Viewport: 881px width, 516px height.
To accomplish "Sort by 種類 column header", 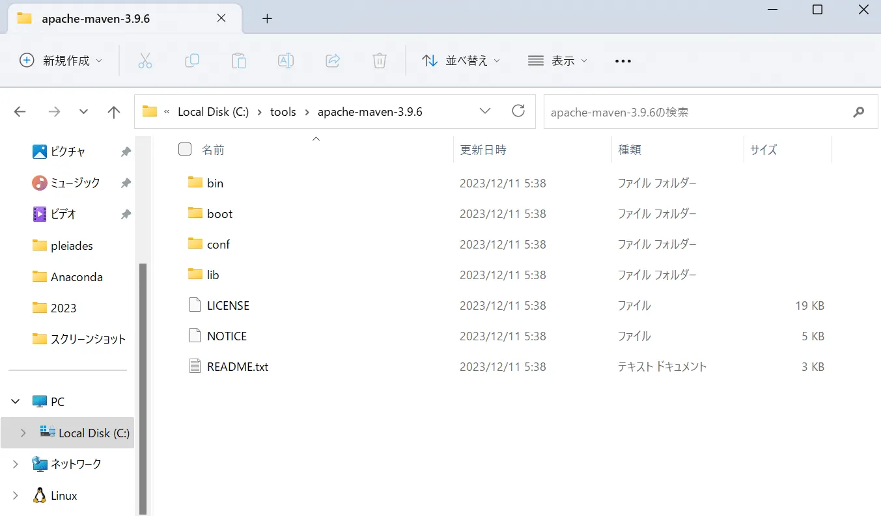I will (x=630, y=150).
